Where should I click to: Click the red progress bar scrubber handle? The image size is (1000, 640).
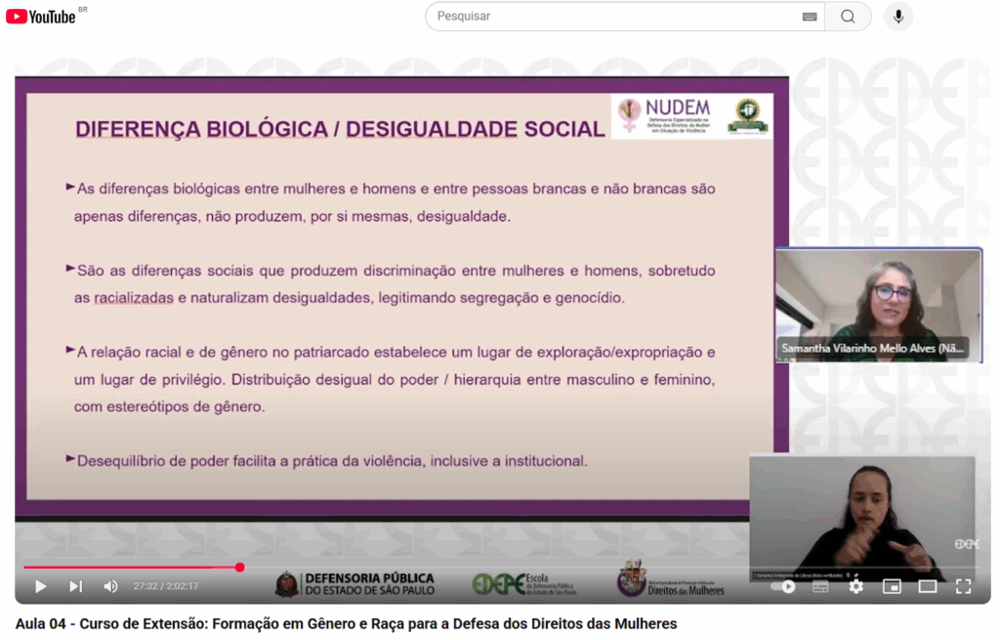coord(239,568)
